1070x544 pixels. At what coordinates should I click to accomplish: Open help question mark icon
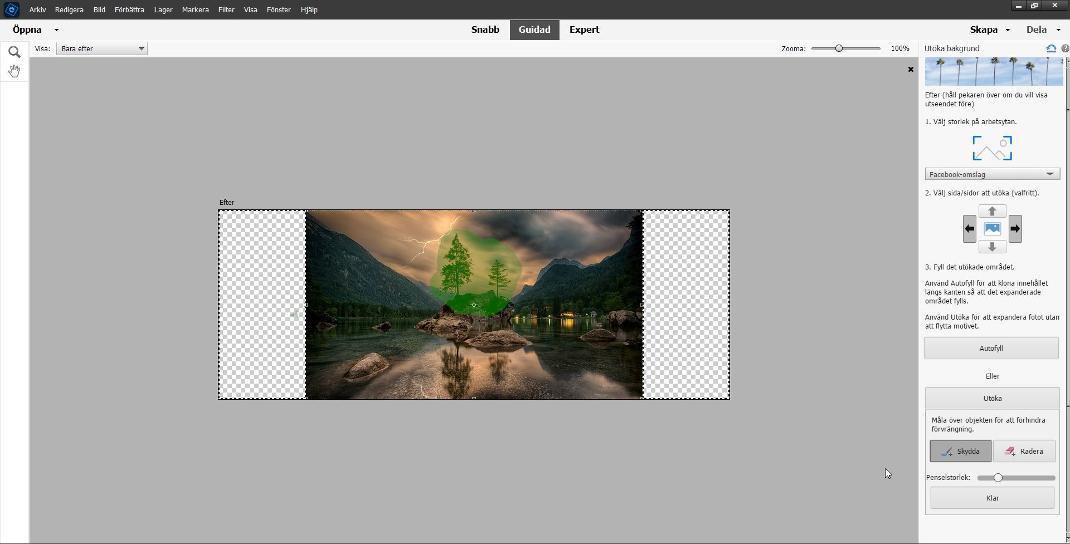tap(1065, 49)
